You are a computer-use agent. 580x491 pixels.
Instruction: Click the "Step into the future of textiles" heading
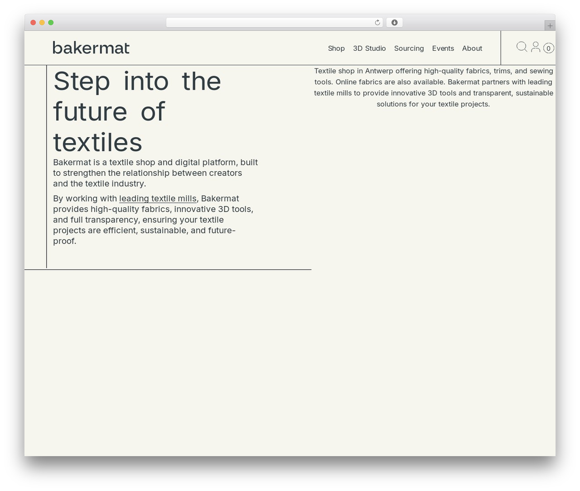click(x=137, y=111)
